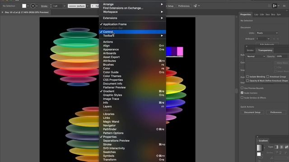289x162 pixels.
Task: Open the Extensions submenu
Action: pos(132,18)
